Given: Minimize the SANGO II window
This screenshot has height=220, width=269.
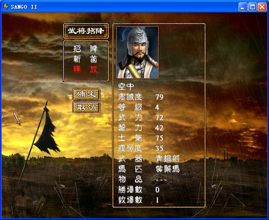Looking at the screenshot, I should pyautogui.click(x=243, y=7).
